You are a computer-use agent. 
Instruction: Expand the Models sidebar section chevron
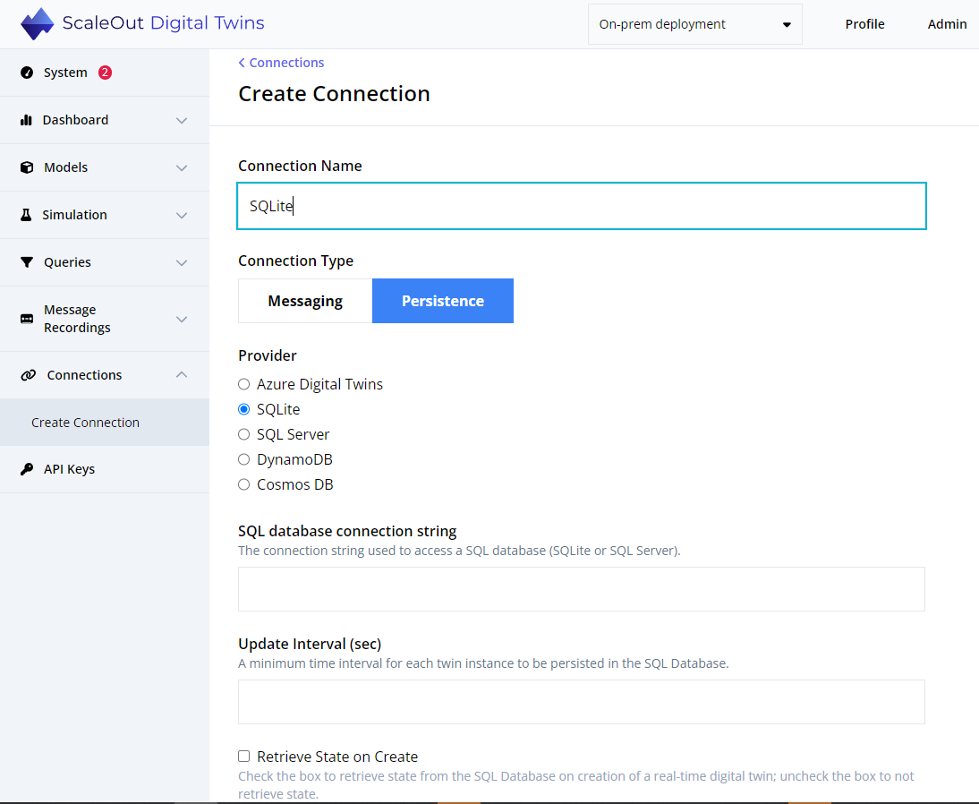click(x=182, y=167)
